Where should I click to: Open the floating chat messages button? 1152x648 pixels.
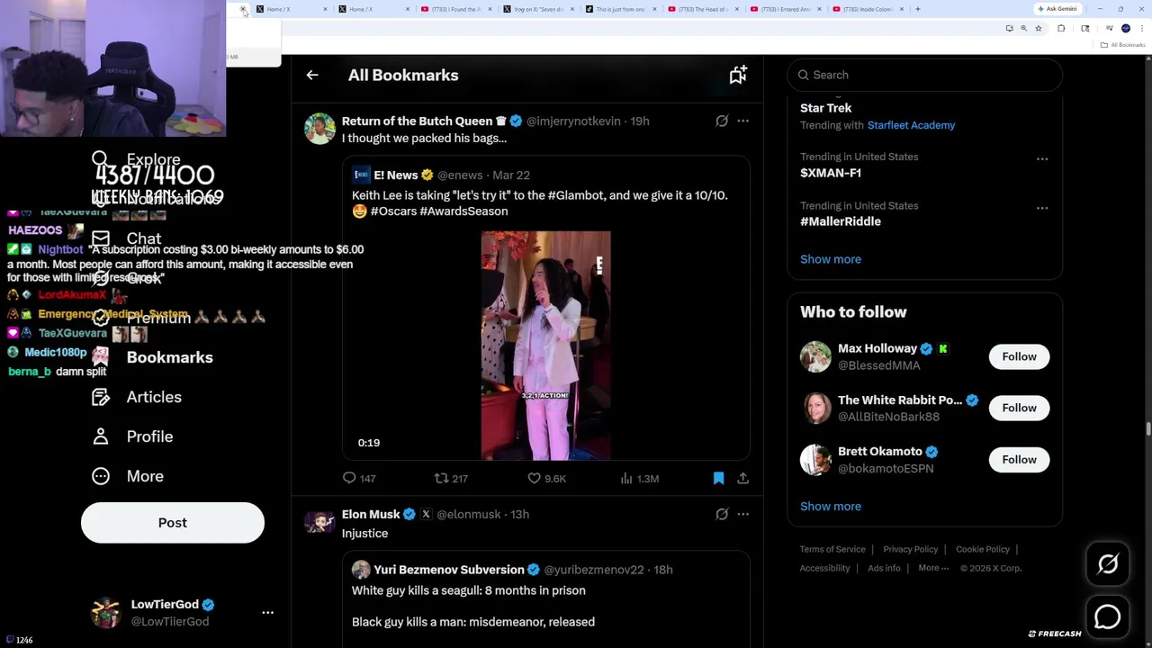point(1108,616)
